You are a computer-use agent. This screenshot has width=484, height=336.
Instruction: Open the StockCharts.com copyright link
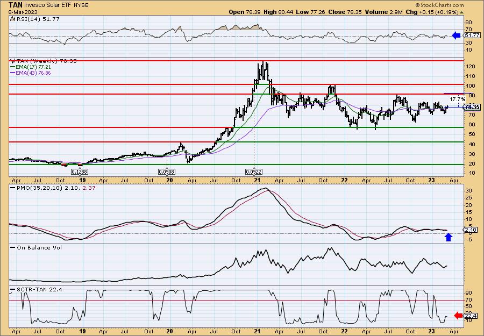click(x=439, y=5)
